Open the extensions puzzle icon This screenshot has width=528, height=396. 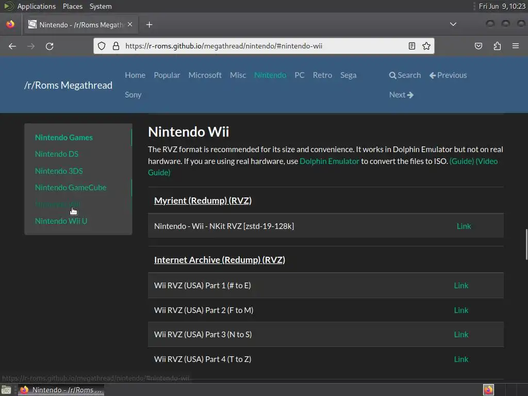pos(497,46)
